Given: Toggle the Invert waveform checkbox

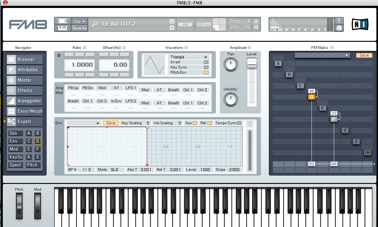Looking at the screenshot, I should [x=206, y=62].
